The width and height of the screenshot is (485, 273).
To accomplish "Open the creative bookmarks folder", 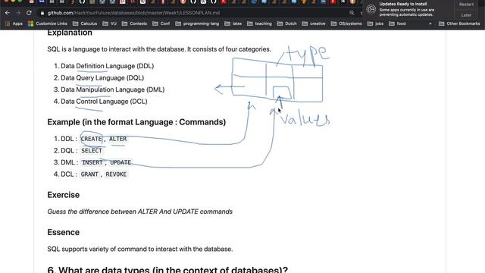I will click(x=314, y=24).
